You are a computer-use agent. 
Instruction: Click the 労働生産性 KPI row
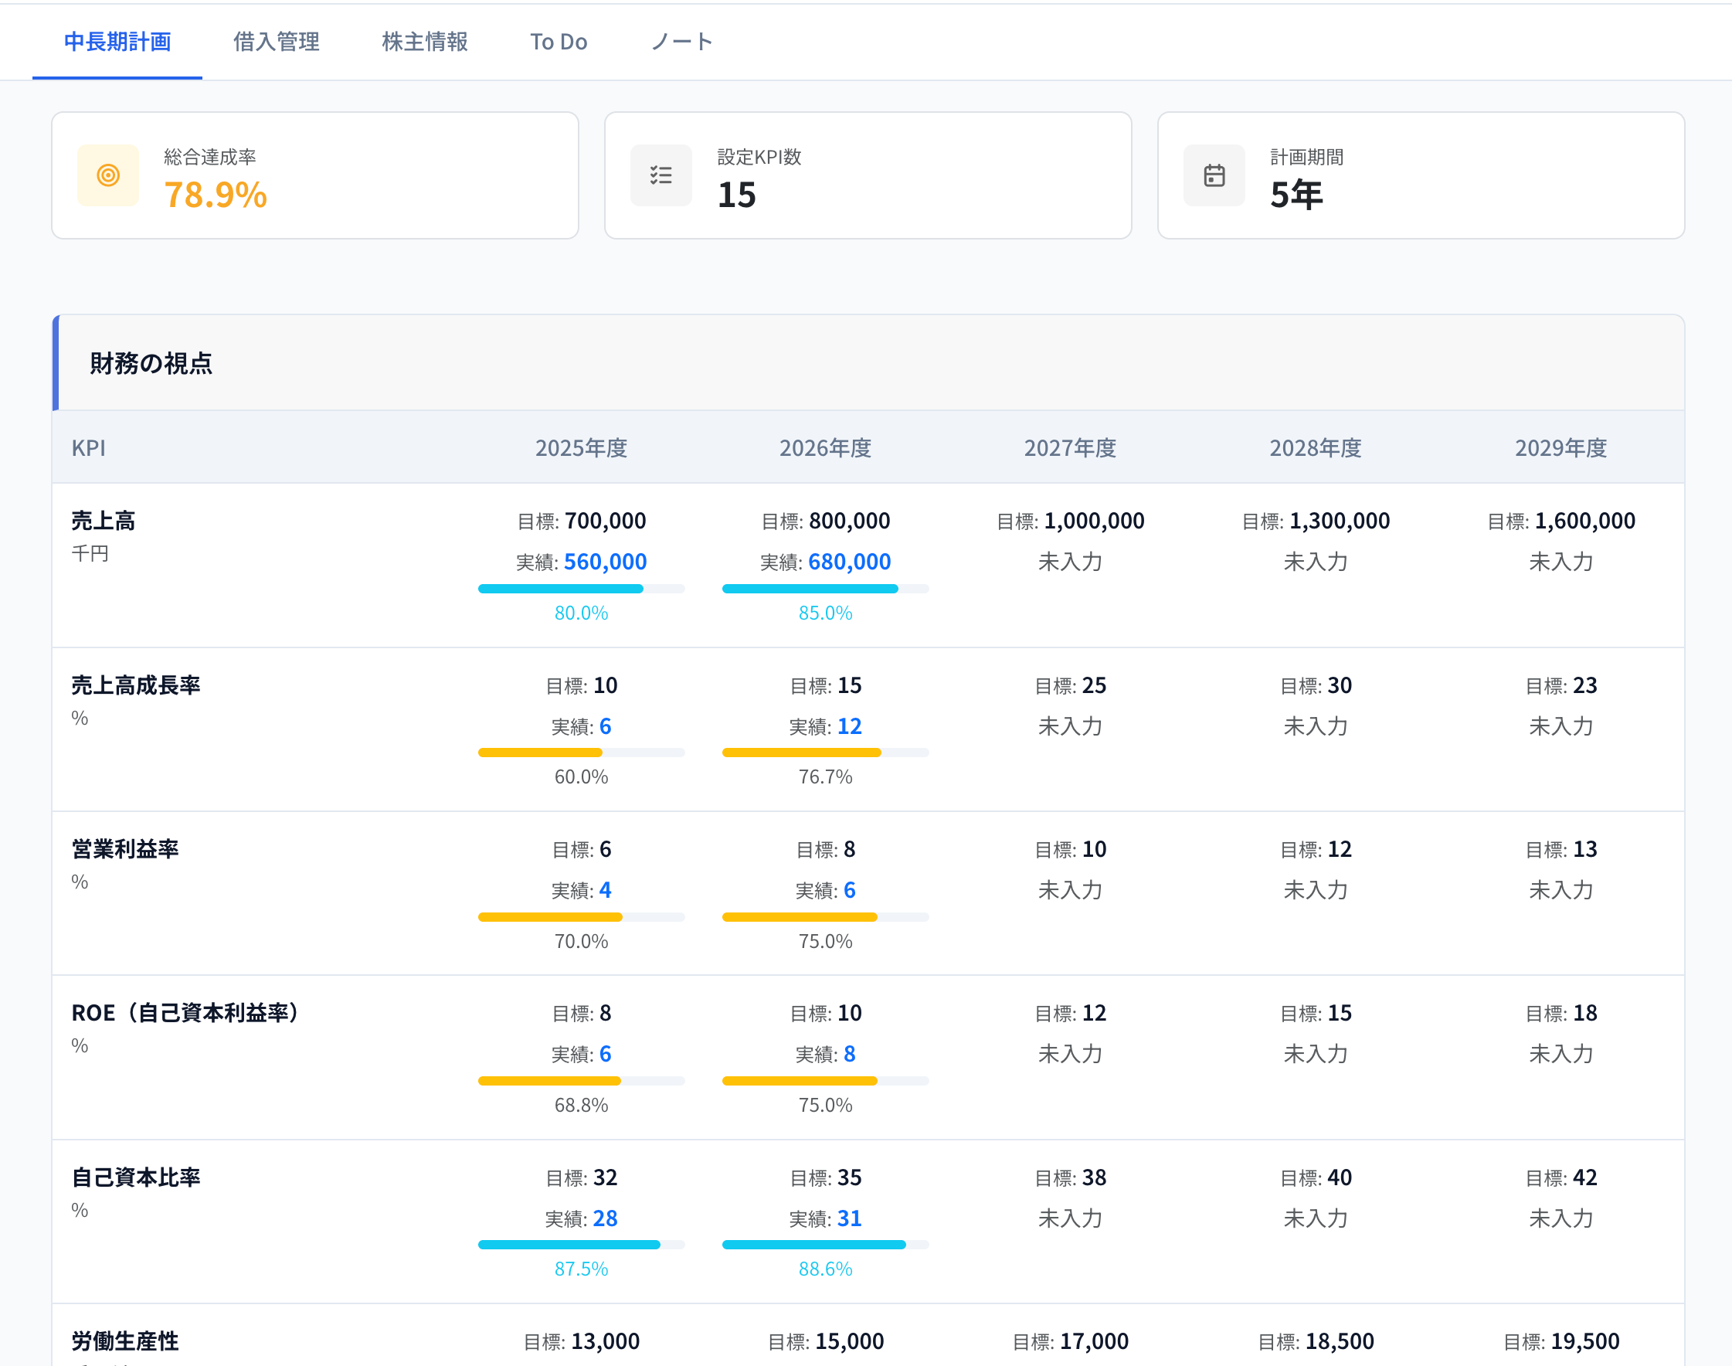point(124,1341)
